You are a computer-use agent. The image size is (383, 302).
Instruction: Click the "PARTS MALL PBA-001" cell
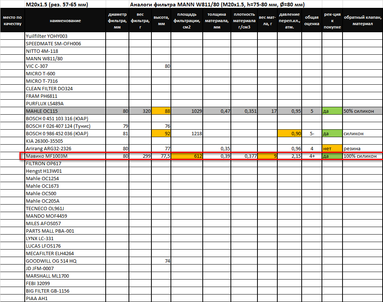(65, 231)
